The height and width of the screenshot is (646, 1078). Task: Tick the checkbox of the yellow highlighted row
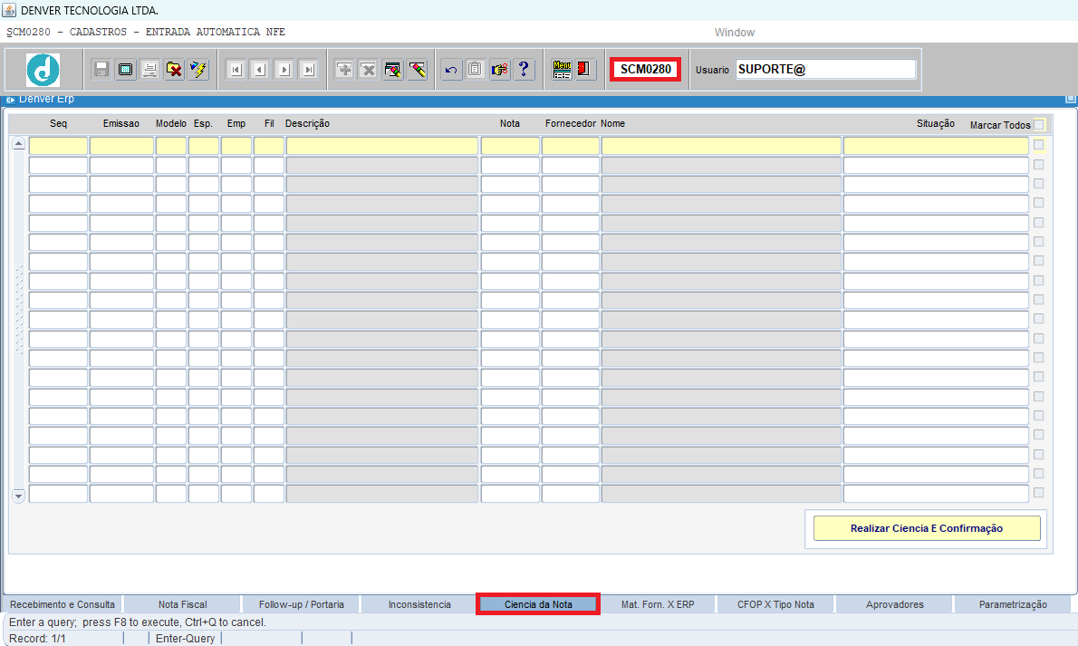[x=1039, y=144]
